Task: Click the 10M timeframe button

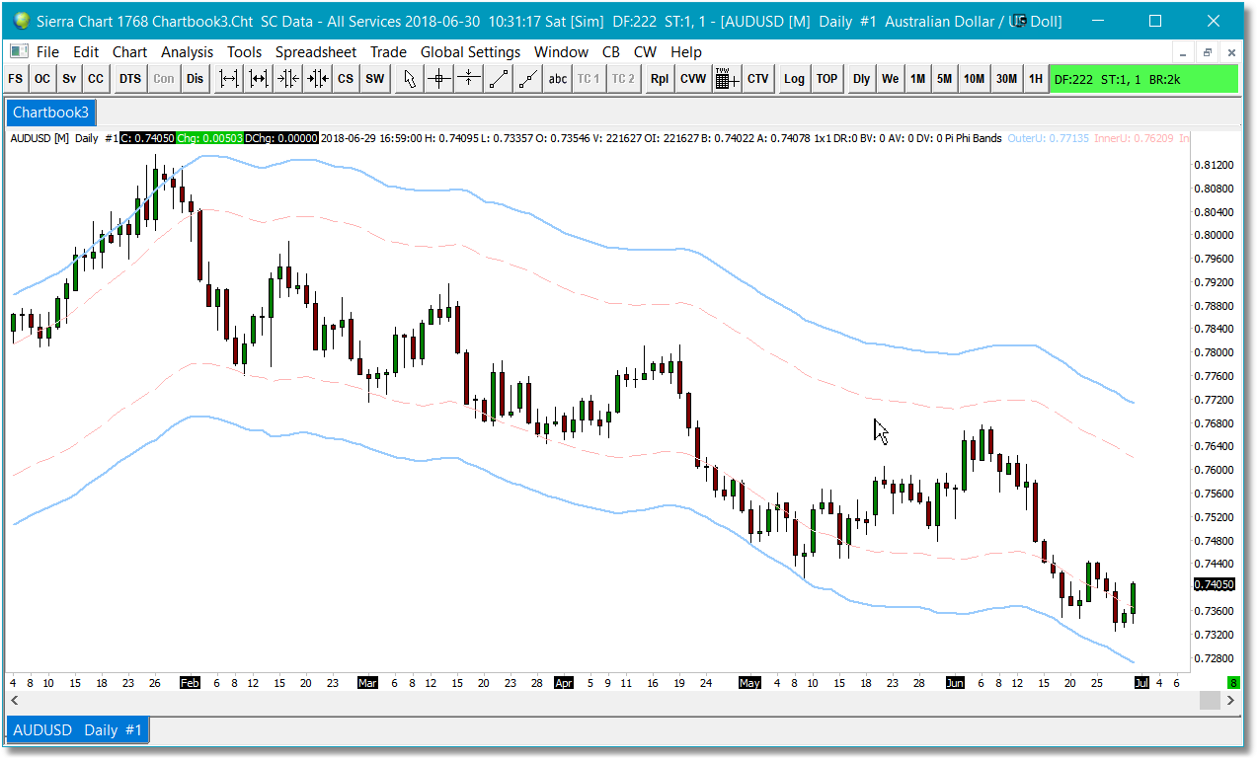Action: point(975,79)
